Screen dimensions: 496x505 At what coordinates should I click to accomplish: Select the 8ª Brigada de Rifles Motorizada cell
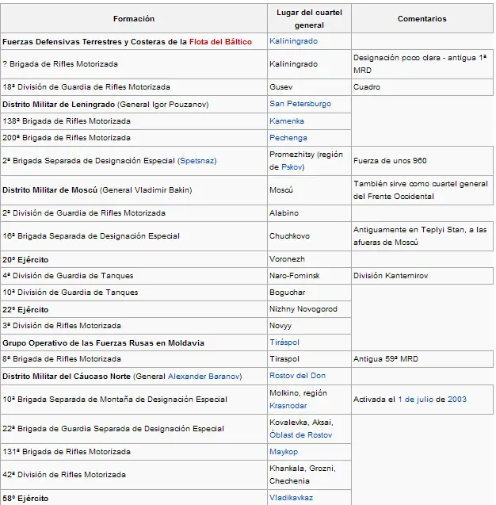(134, 359)
